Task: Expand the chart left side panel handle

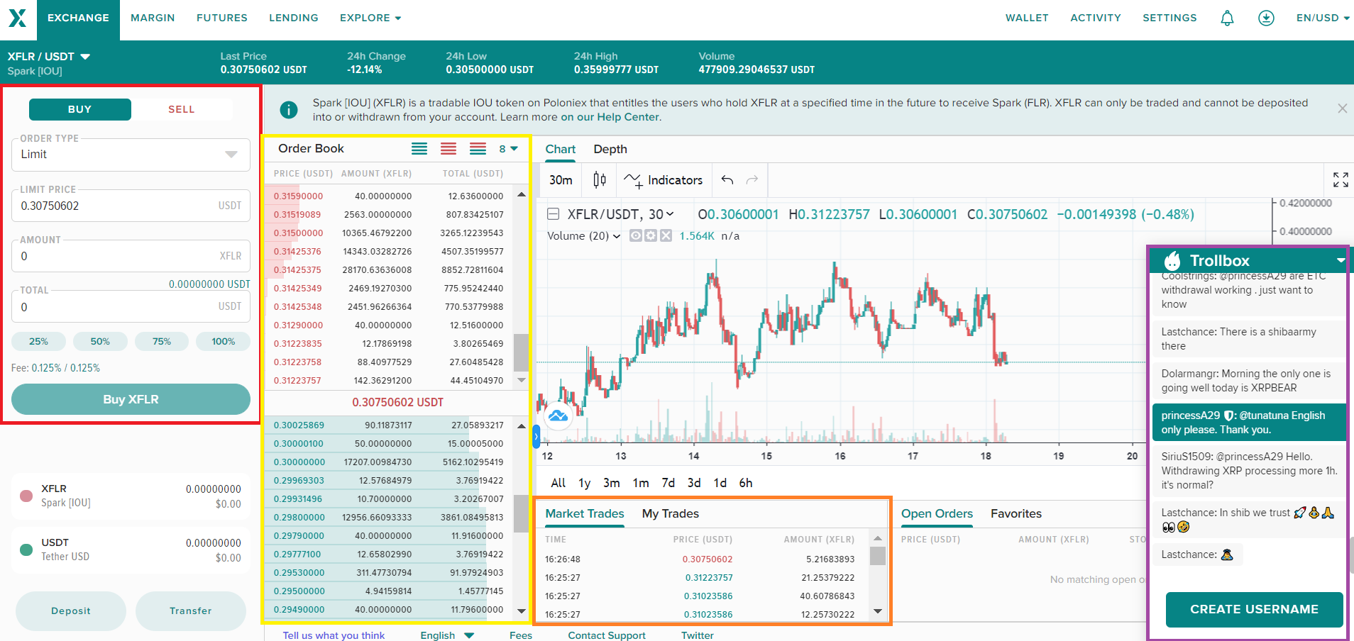Action: (536, 437)
